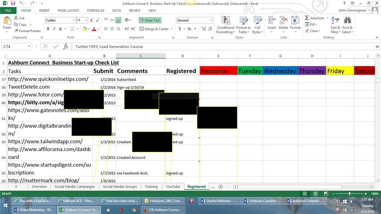Collapse the ribbon with chevron
The width and height of the screenshot is (381, 214).
click(x=377, y=38)
